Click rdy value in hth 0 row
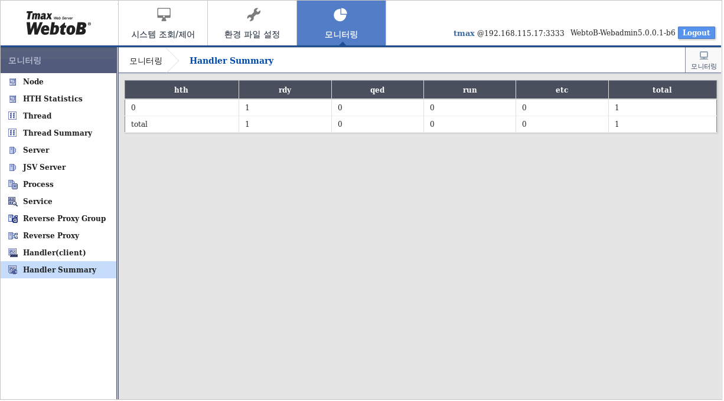 pos(285,108)
